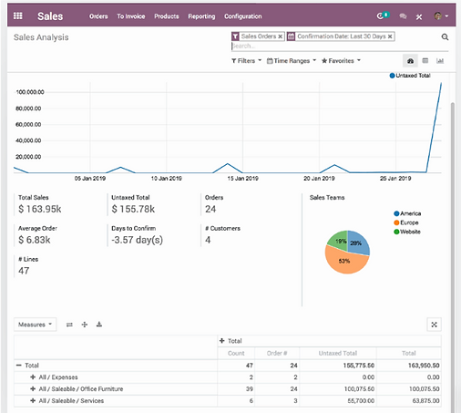Remove Confirmation Date Last 30 Days filter
The height and width of the screenshot is (413, 461).
tap(390, 36)
